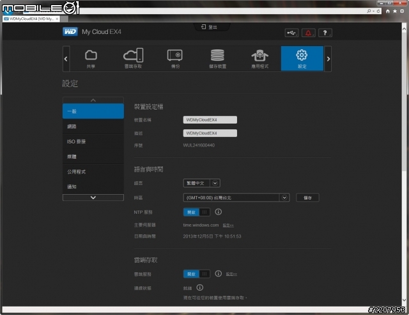This screenshot has width=409, height=315.
Task: Click browser home icon
Action: coord(388,12)
